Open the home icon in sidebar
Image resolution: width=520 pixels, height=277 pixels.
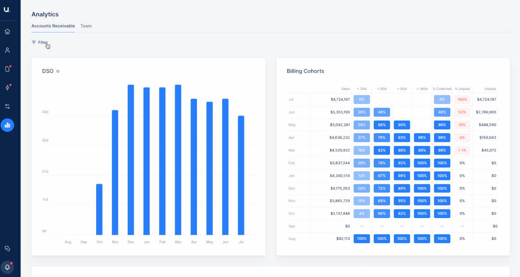(7, 32)
